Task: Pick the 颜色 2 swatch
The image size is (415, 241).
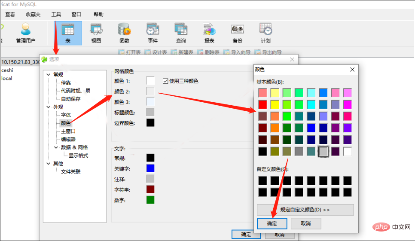Action: 150,91
